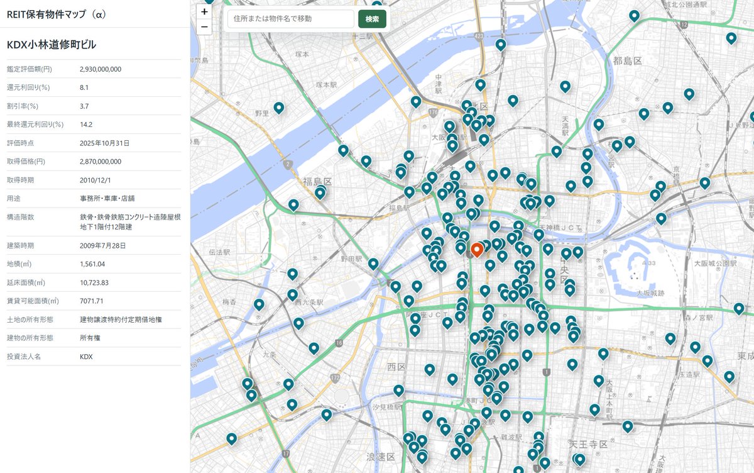Select cap rate value 8.1
This screenshot has width=754, height=473.
[x=84, y=87]
